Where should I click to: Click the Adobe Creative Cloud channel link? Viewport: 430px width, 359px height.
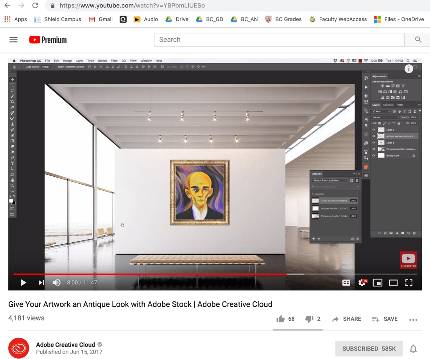(x=65, y=345)
